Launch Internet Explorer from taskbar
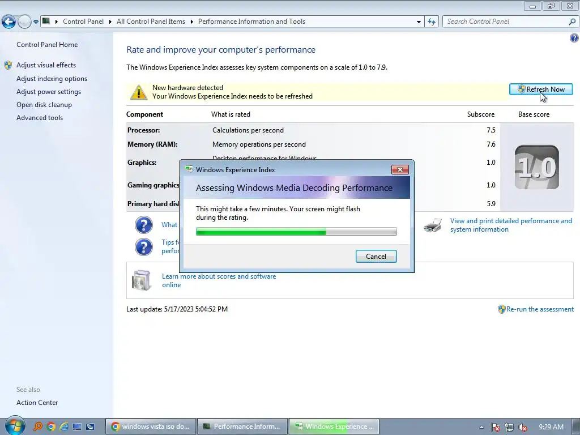580x435 pixels. (64, 427)
